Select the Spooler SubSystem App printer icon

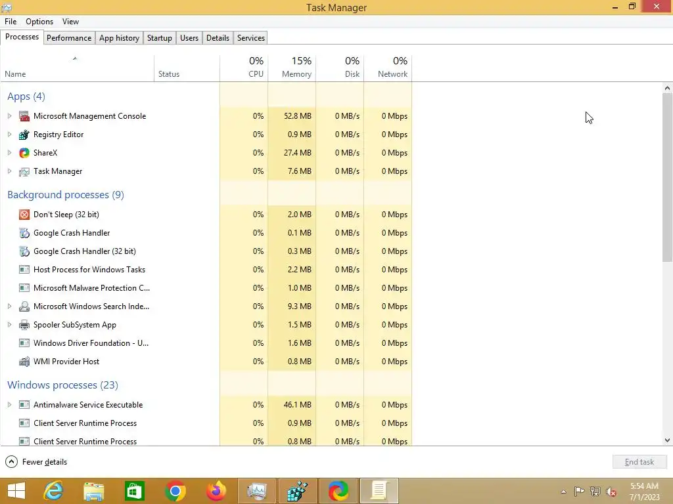pyautogui.click(x=24, y=325)
